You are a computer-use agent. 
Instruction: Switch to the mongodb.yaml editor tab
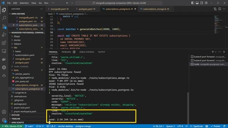click(58, 9)
